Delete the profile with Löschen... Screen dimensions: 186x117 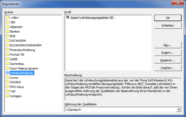click(x=168, y=68)
